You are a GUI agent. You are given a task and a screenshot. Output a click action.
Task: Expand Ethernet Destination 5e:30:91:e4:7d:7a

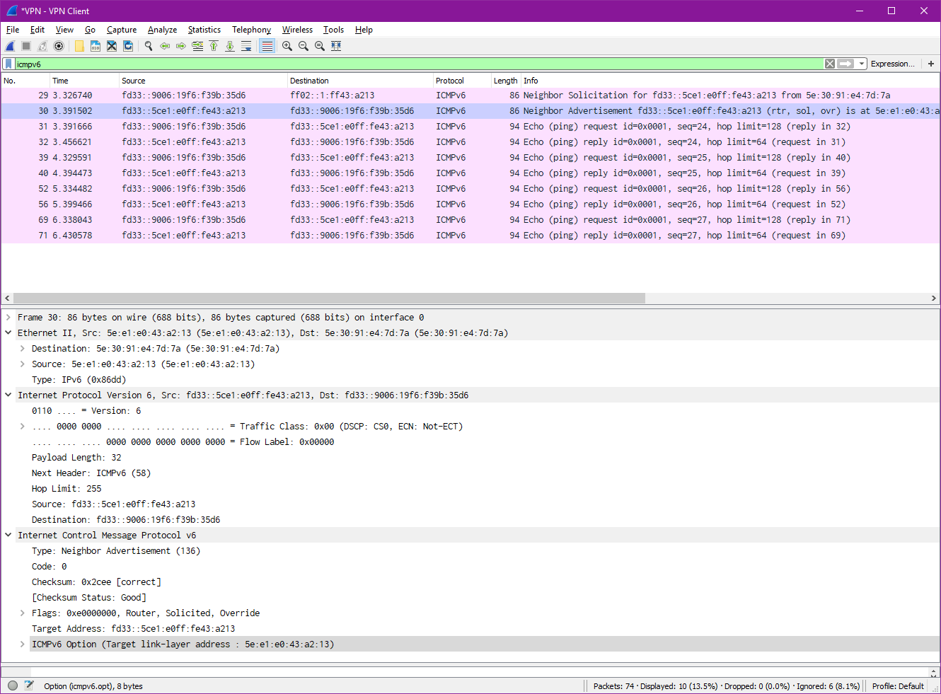(x=23, y=349)
